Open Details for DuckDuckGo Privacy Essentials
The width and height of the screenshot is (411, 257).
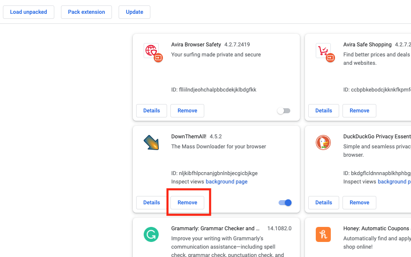[x=324, y=203]
